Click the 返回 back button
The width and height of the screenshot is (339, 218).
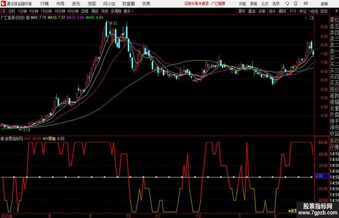pyautogui.click(x=324, y=11)
